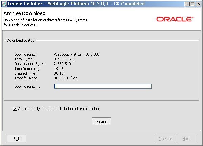Click the 'Downloading ...' progress label

pos(27,86)
